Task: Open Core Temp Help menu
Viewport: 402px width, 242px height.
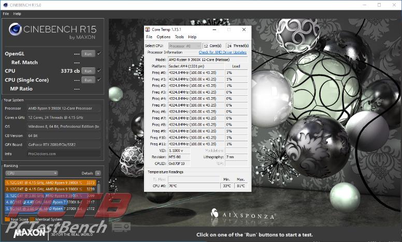Action: point(192,37)
